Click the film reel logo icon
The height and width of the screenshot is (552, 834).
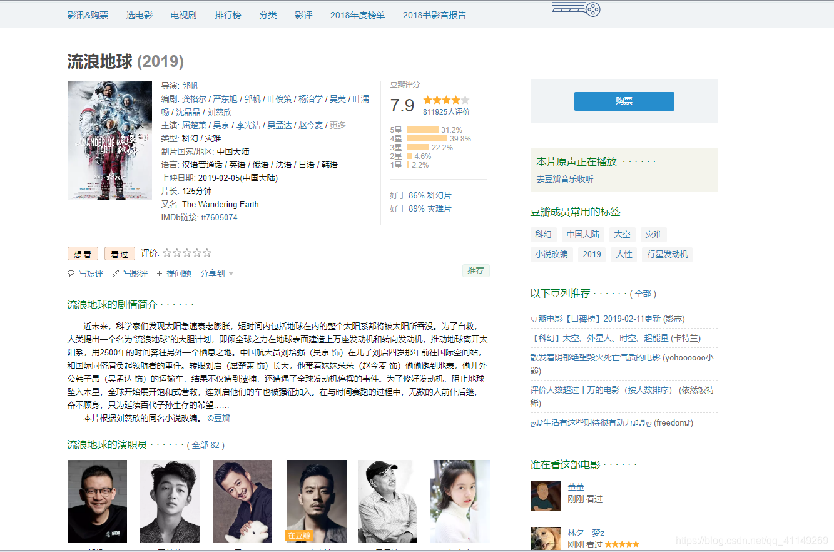pyautogui.click(x=576, y=9)
